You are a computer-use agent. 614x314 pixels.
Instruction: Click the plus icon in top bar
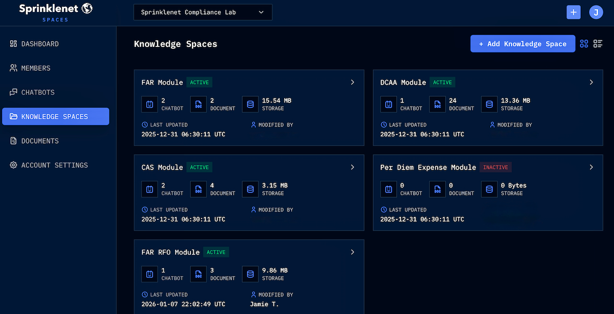[x=573, y=12]
